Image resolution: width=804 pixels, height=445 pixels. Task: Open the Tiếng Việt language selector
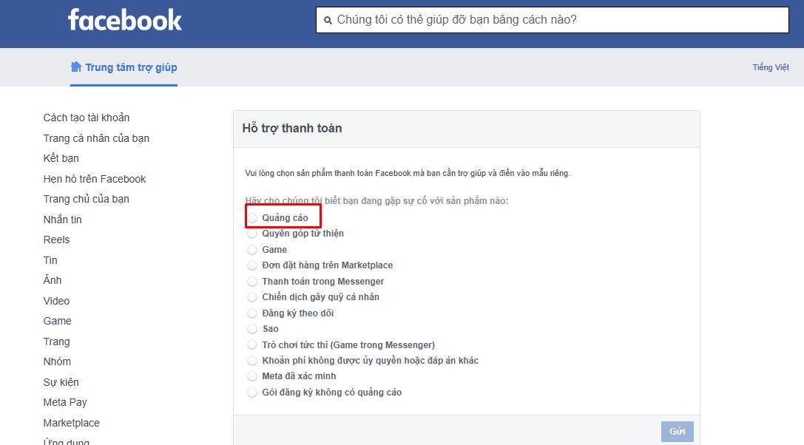coord(770,67)
